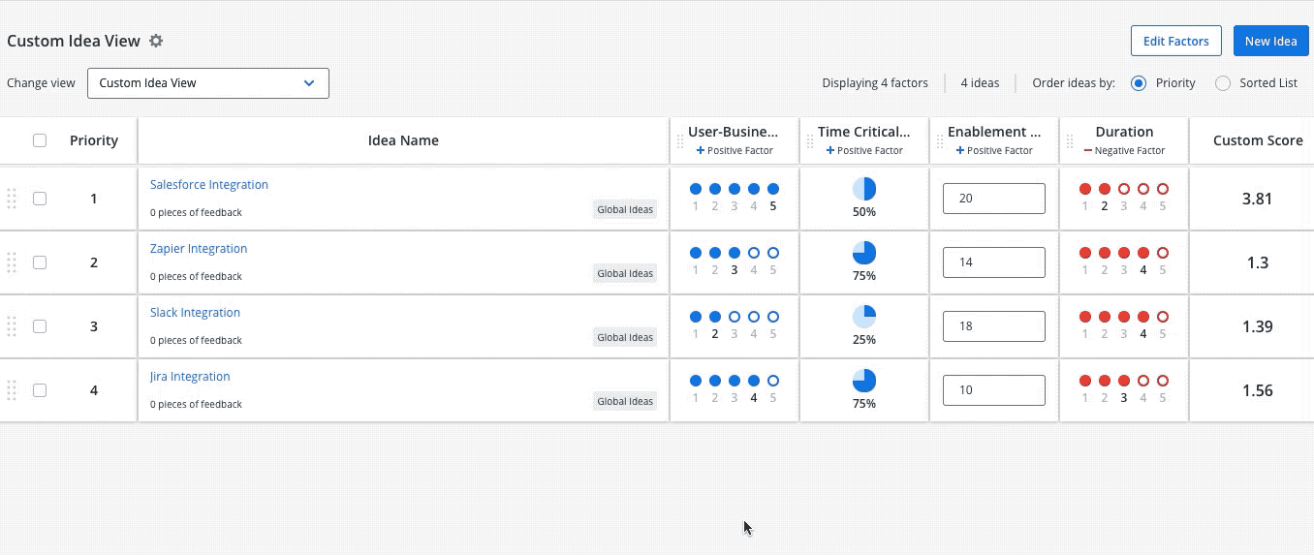Image resolution: width=1314 pixels, height=555 pixels.
Task: Select Priority ordering radio button
Action: coord(1139,83)
